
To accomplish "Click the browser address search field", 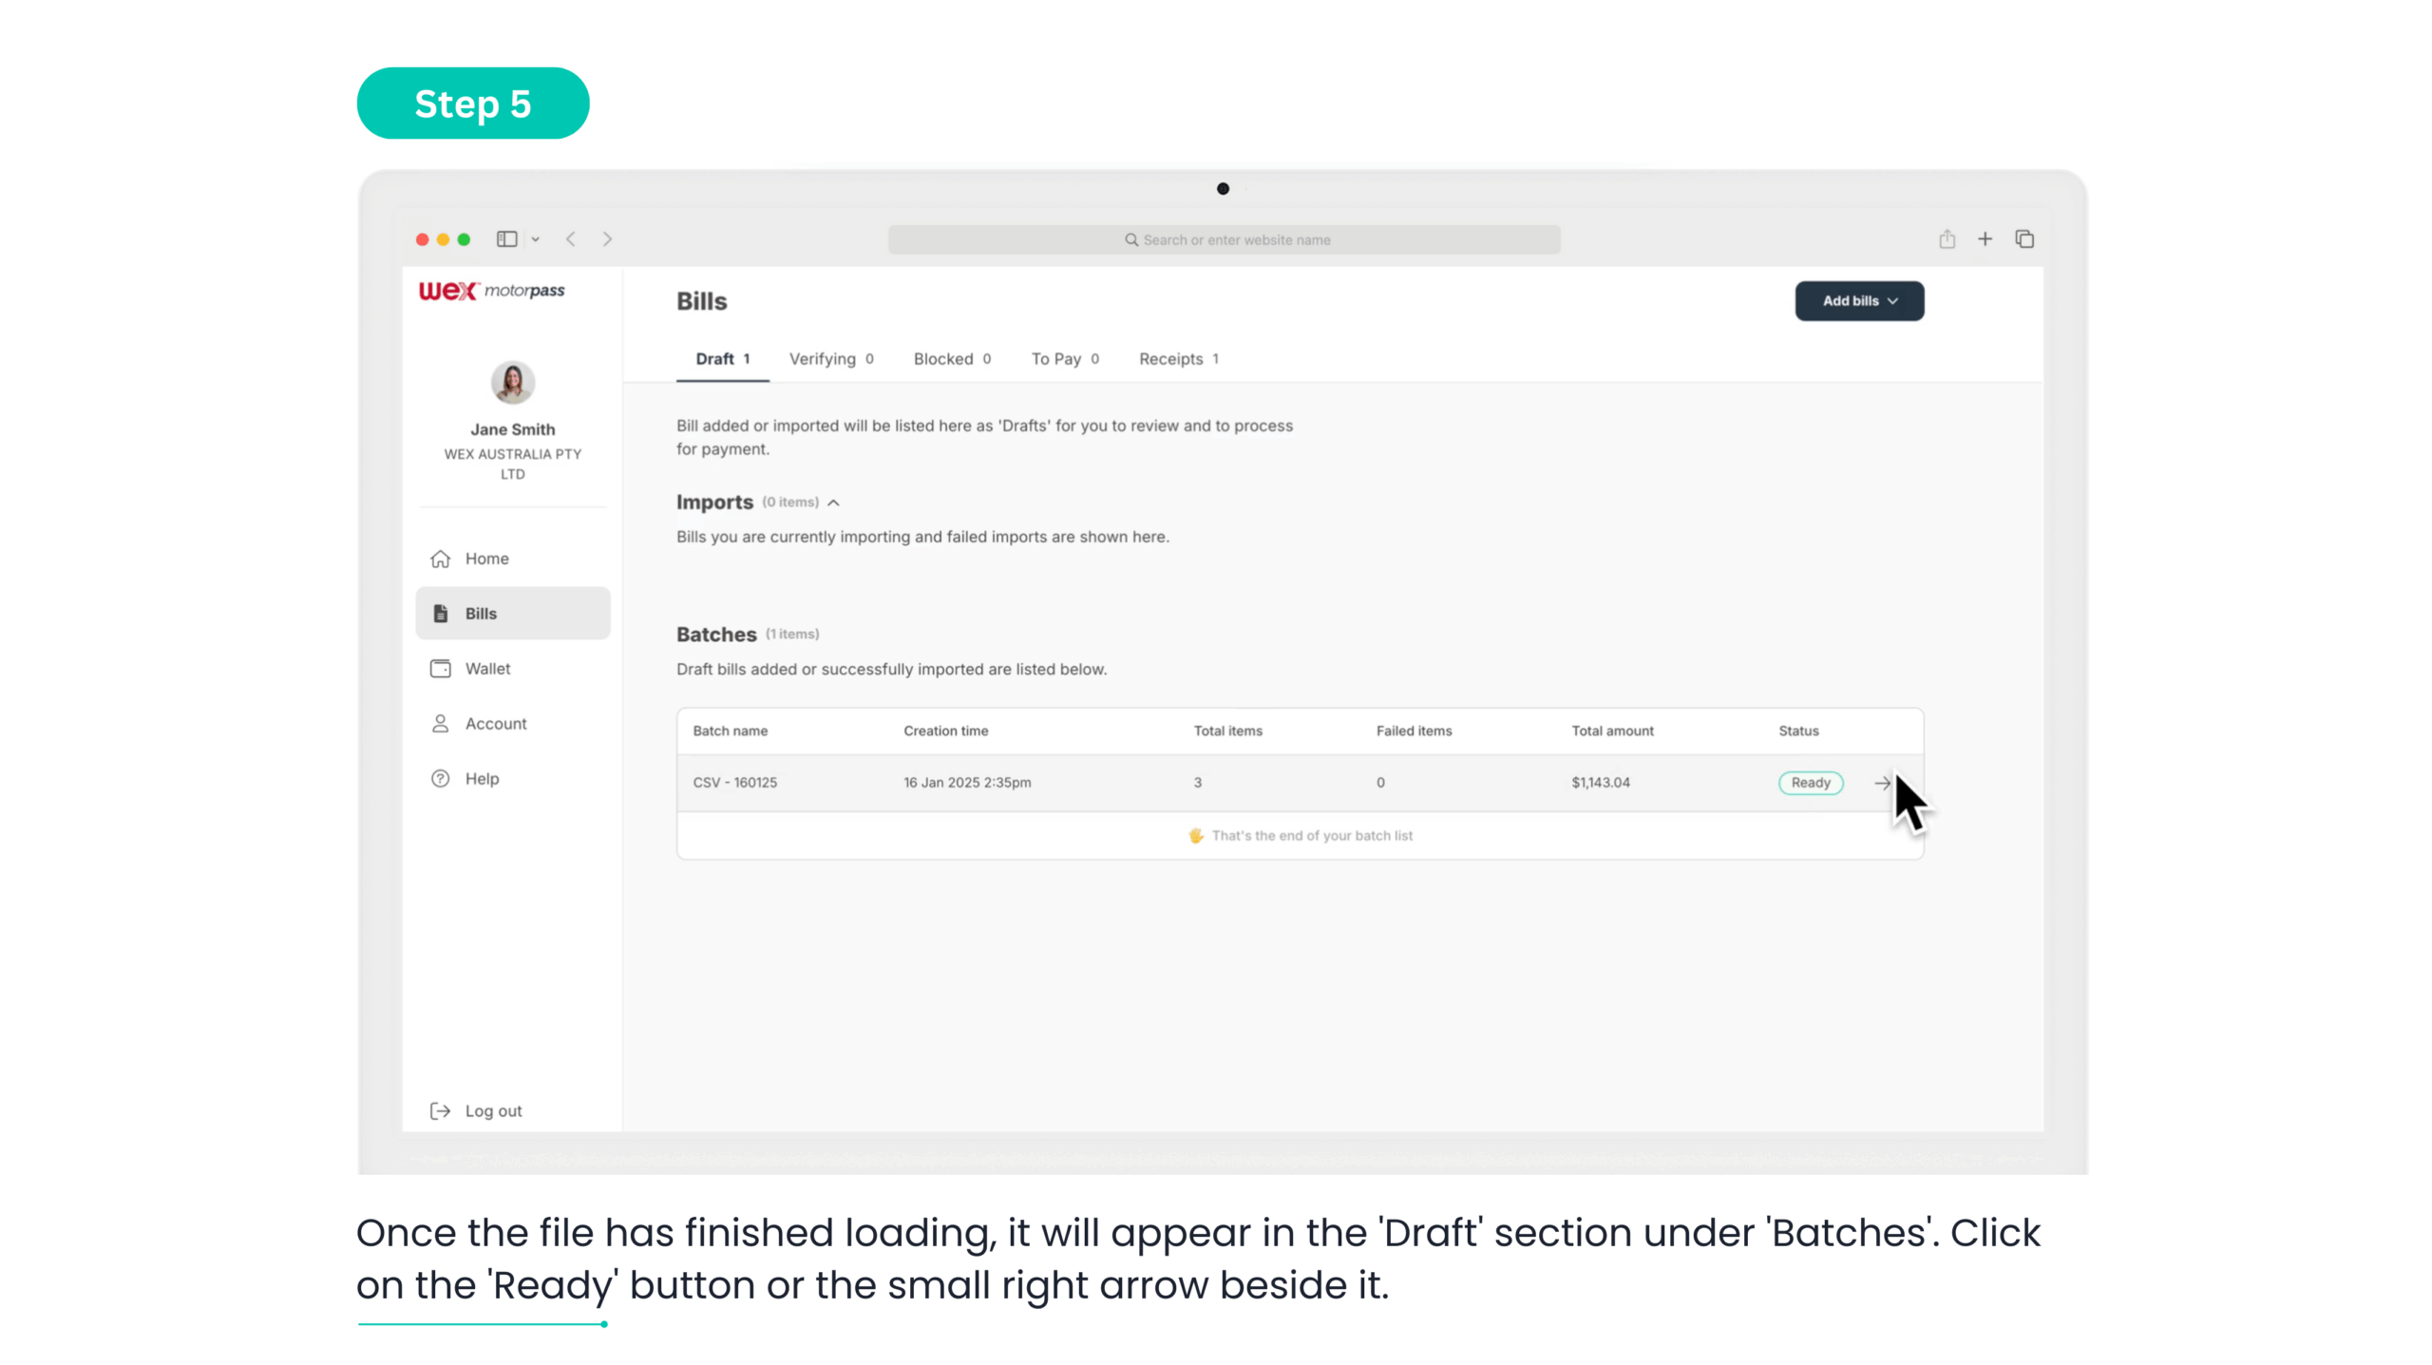I will pyautogui.click(x=1224, y=239).
